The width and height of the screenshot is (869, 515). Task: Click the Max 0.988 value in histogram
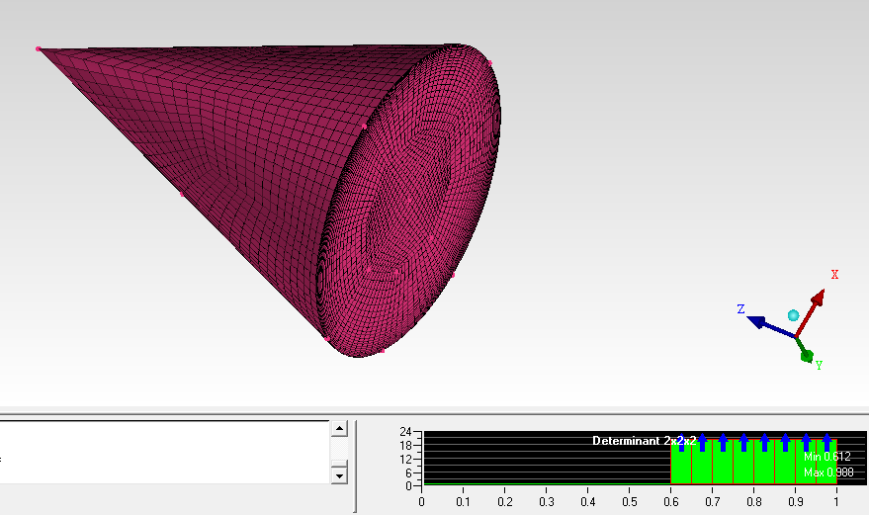point(828,472)
